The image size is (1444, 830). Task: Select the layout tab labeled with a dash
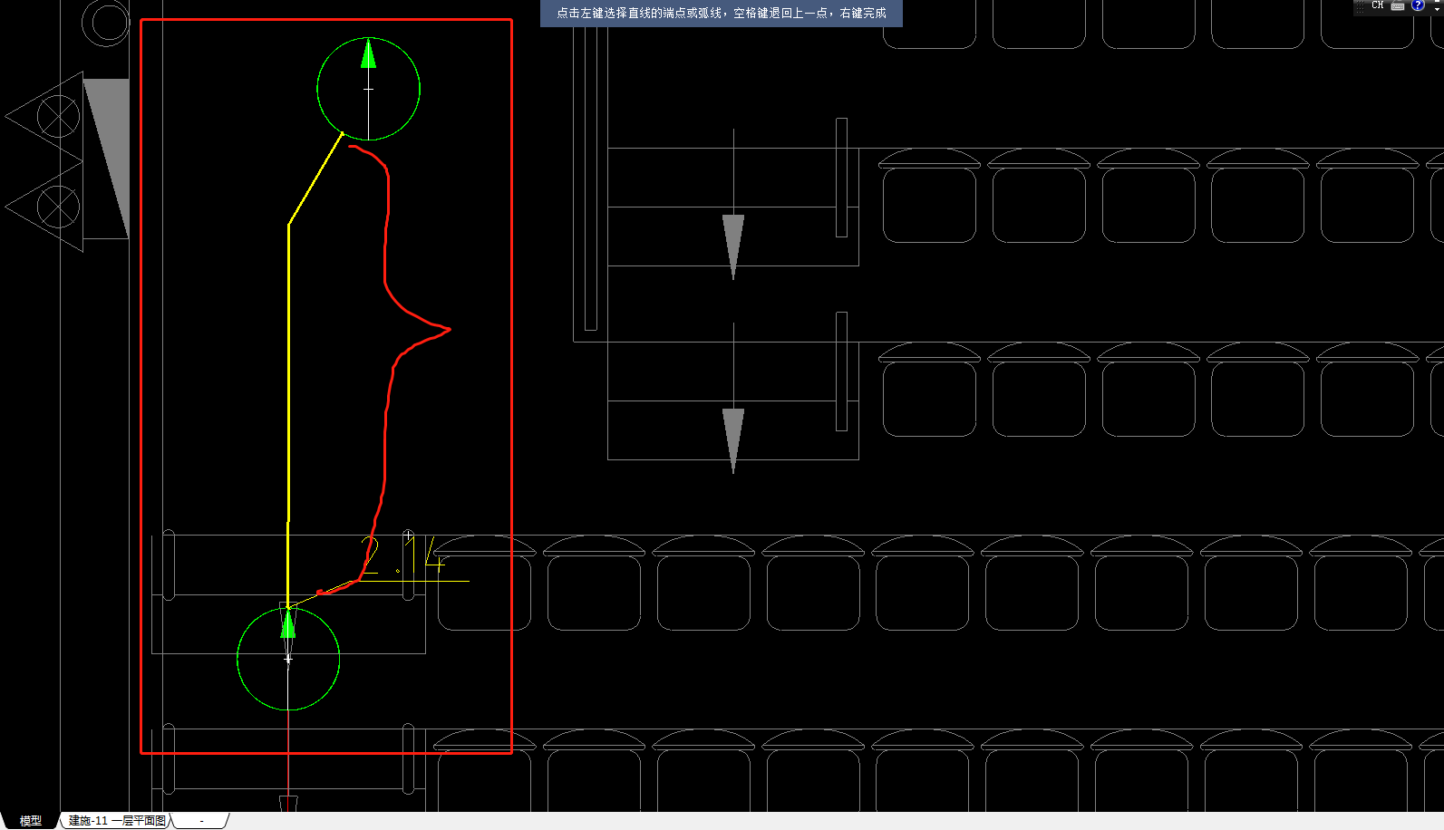[x=201, y=820]
